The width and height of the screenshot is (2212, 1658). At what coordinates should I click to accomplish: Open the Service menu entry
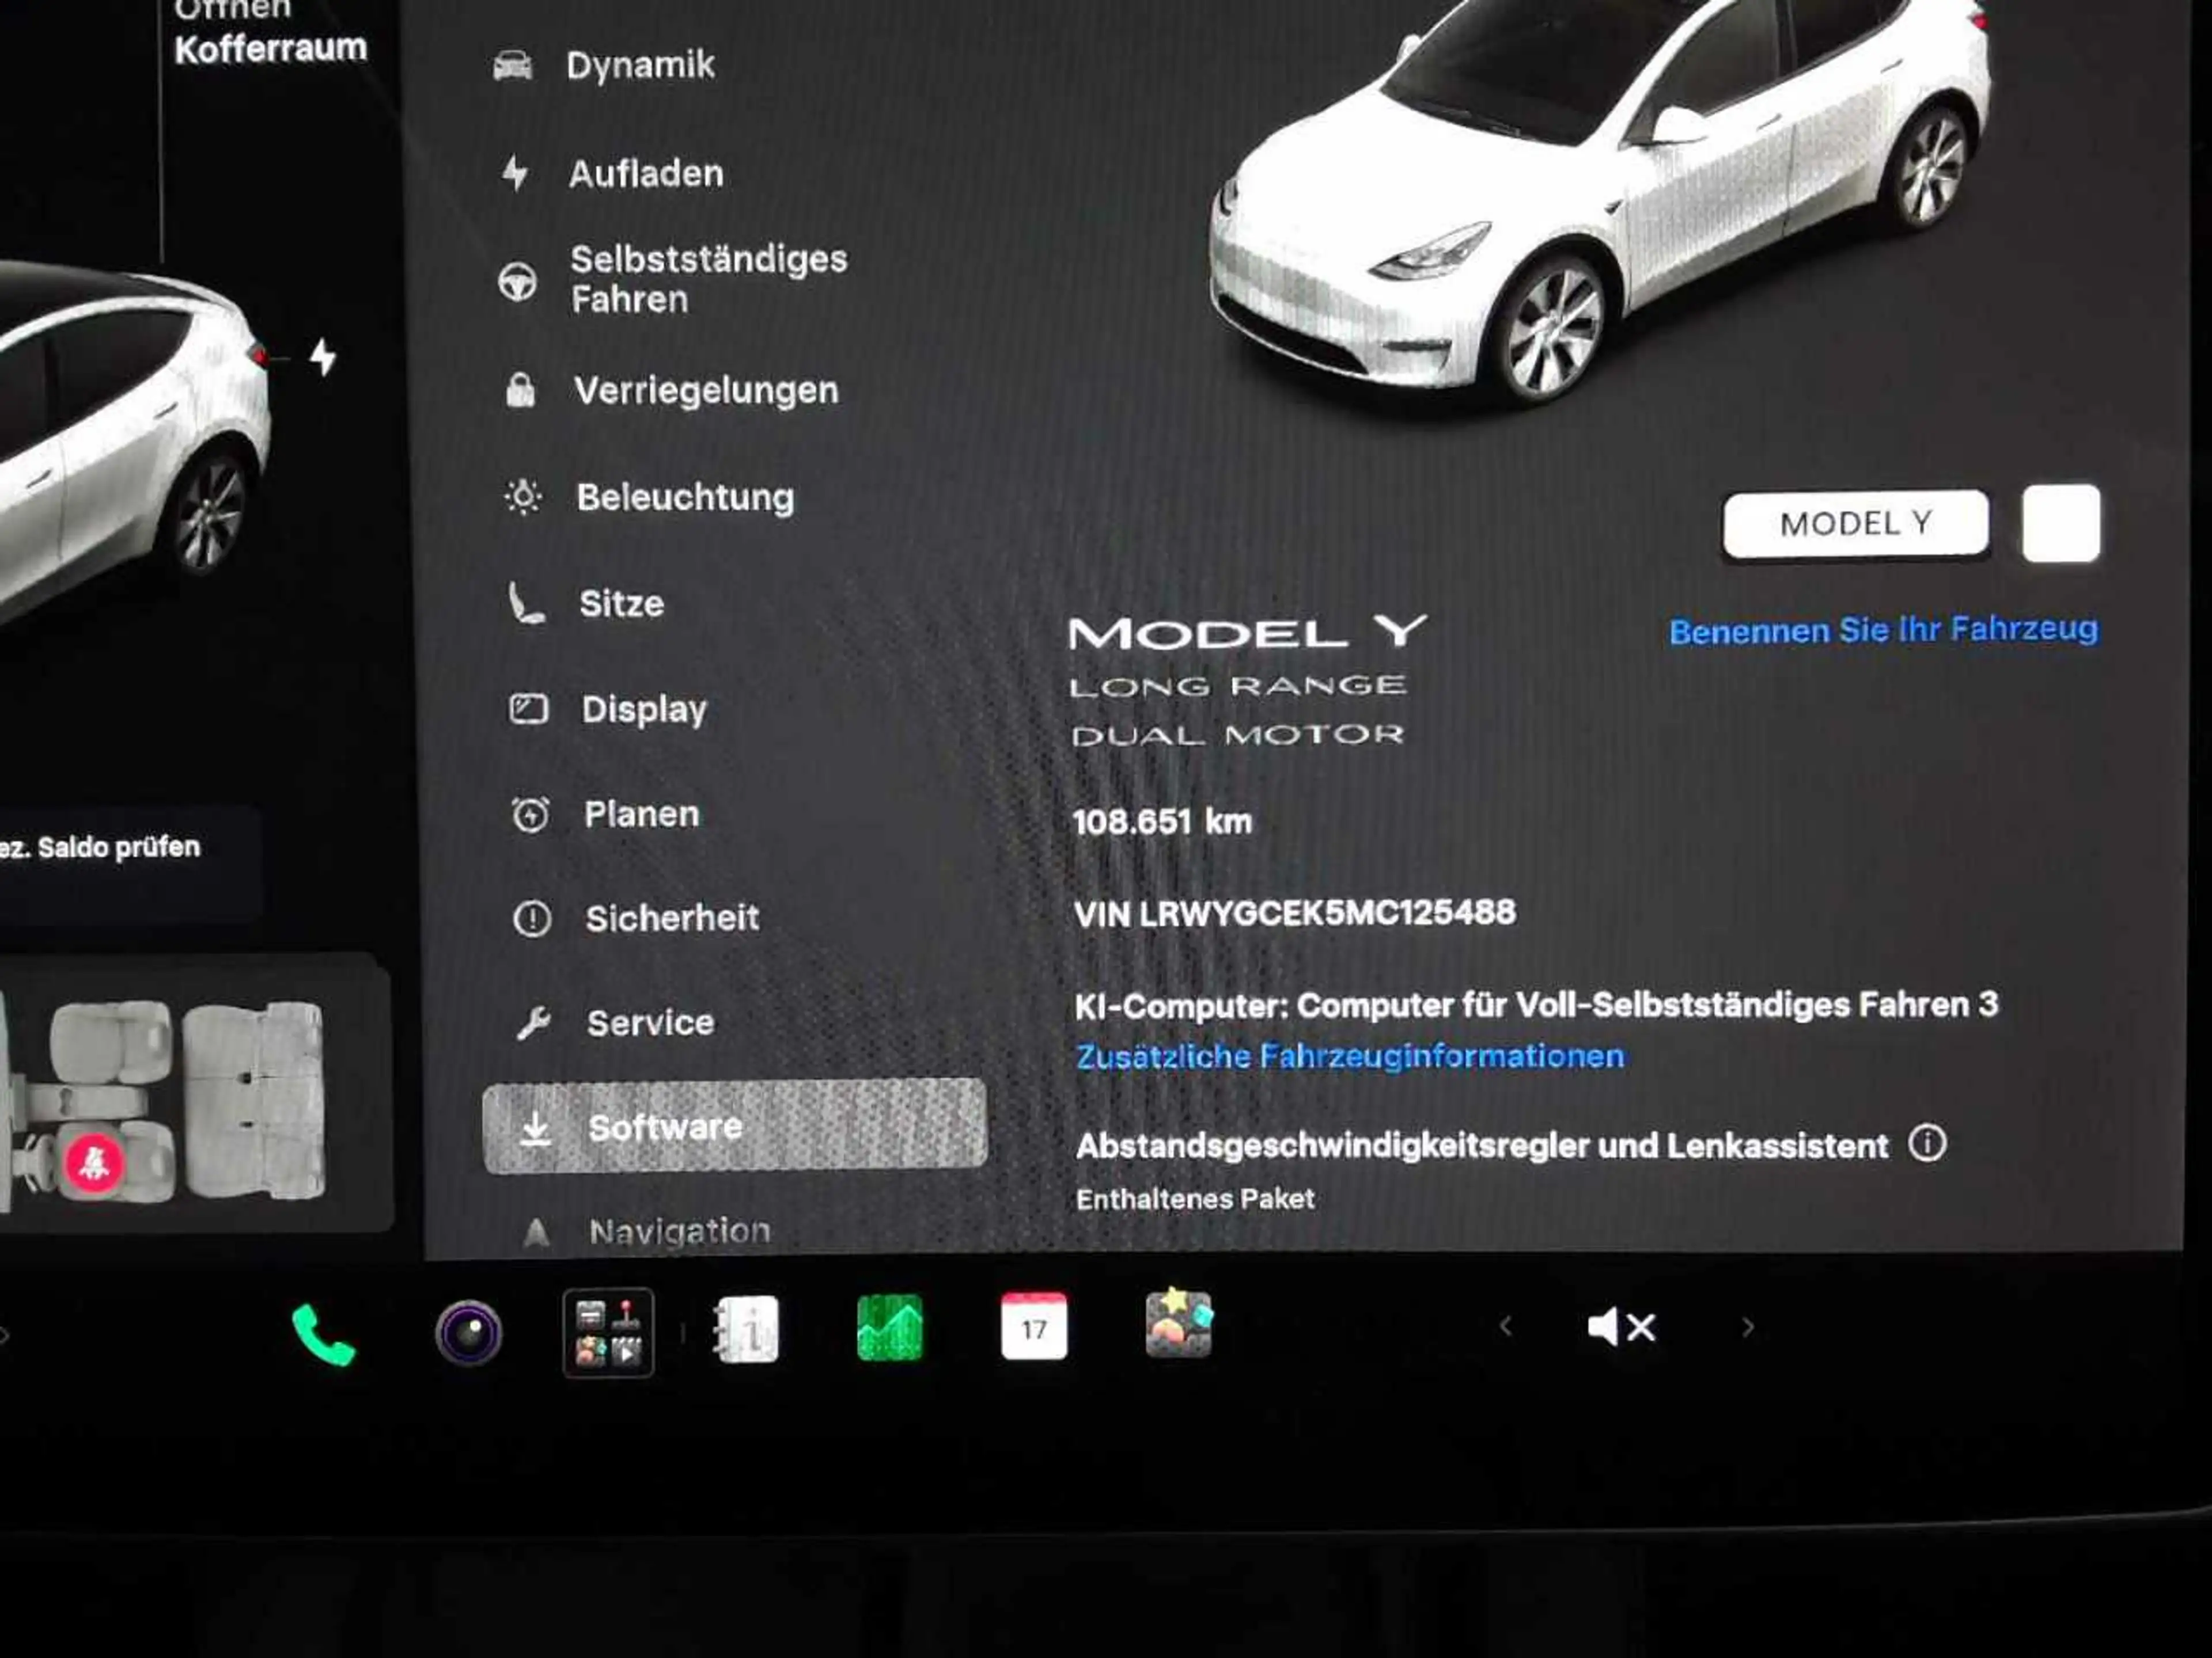pos(650,1022)
